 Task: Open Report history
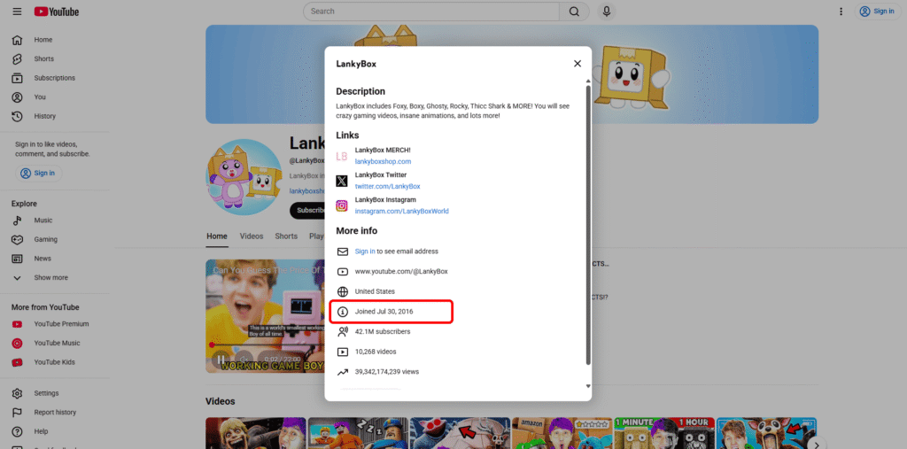point(54,413)
